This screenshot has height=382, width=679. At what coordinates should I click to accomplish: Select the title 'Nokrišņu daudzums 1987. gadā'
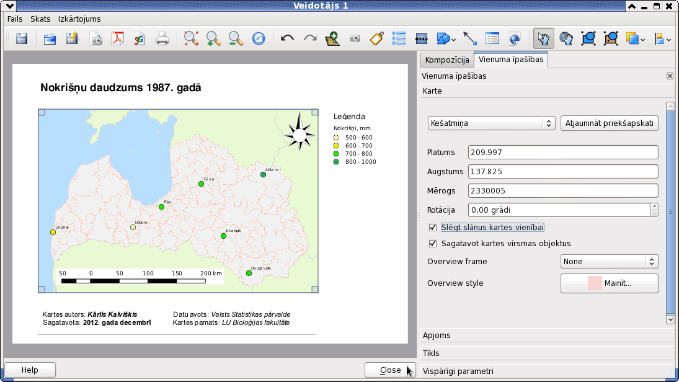(x=121, y=87)
